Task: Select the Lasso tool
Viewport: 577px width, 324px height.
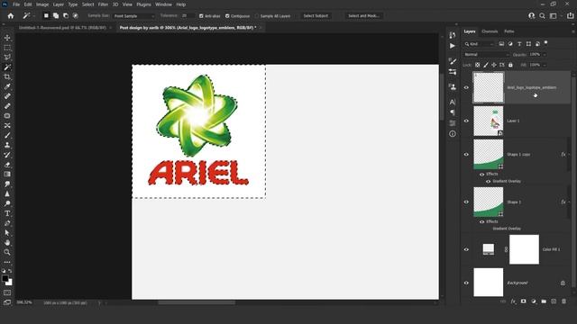Action: (7, 58)
